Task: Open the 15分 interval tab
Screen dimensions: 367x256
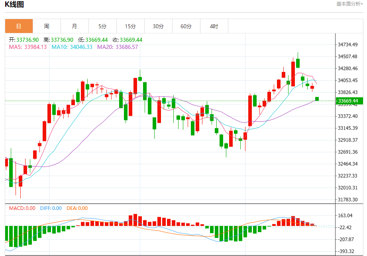Action: click(130, 26)
